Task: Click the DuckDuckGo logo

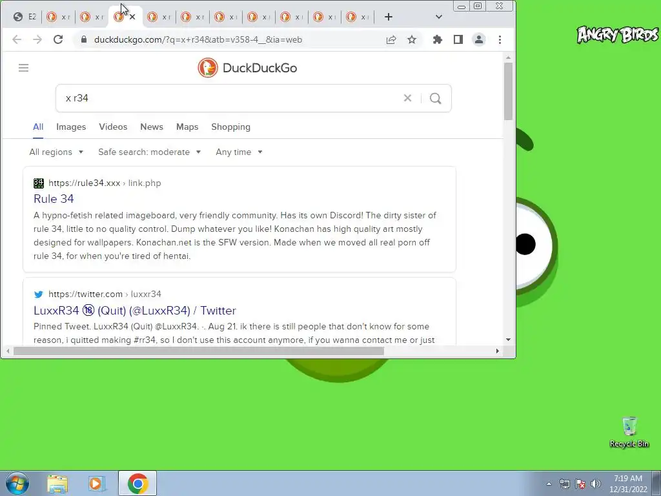Action: point(247,68)
